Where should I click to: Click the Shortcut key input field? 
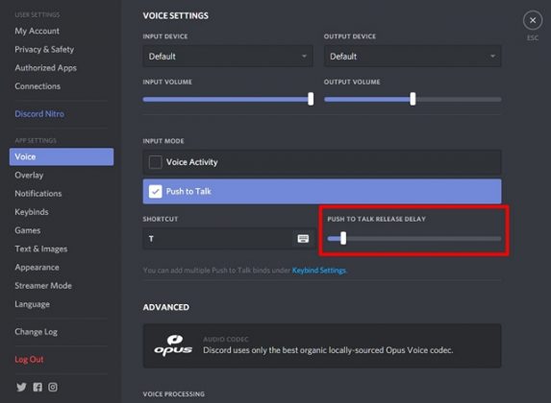[228, 239]
